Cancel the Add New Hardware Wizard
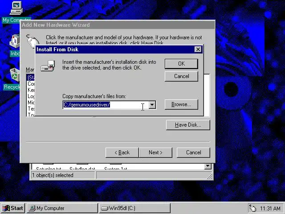Screen dimensions: 285x214 click(x=193, y=152)
